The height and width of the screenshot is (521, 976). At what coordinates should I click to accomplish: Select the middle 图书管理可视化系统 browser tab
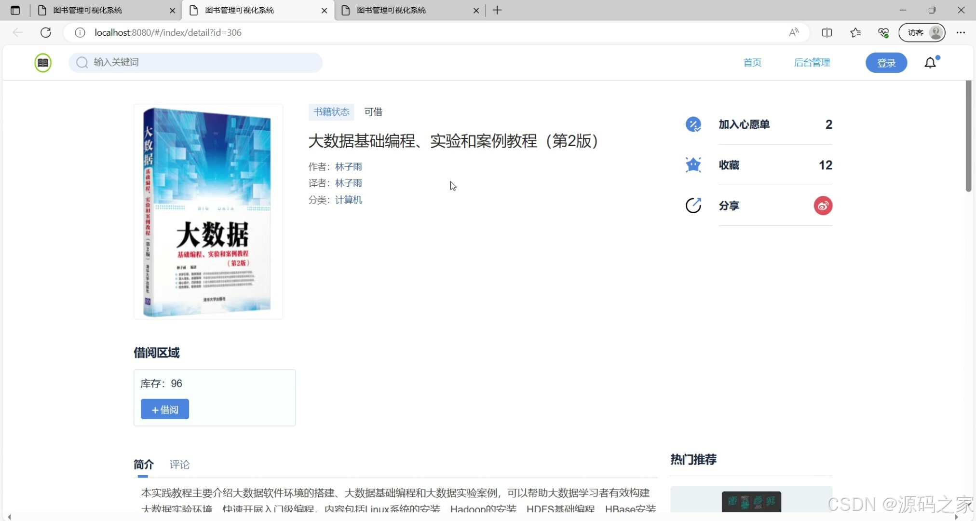tap(238, 10)
